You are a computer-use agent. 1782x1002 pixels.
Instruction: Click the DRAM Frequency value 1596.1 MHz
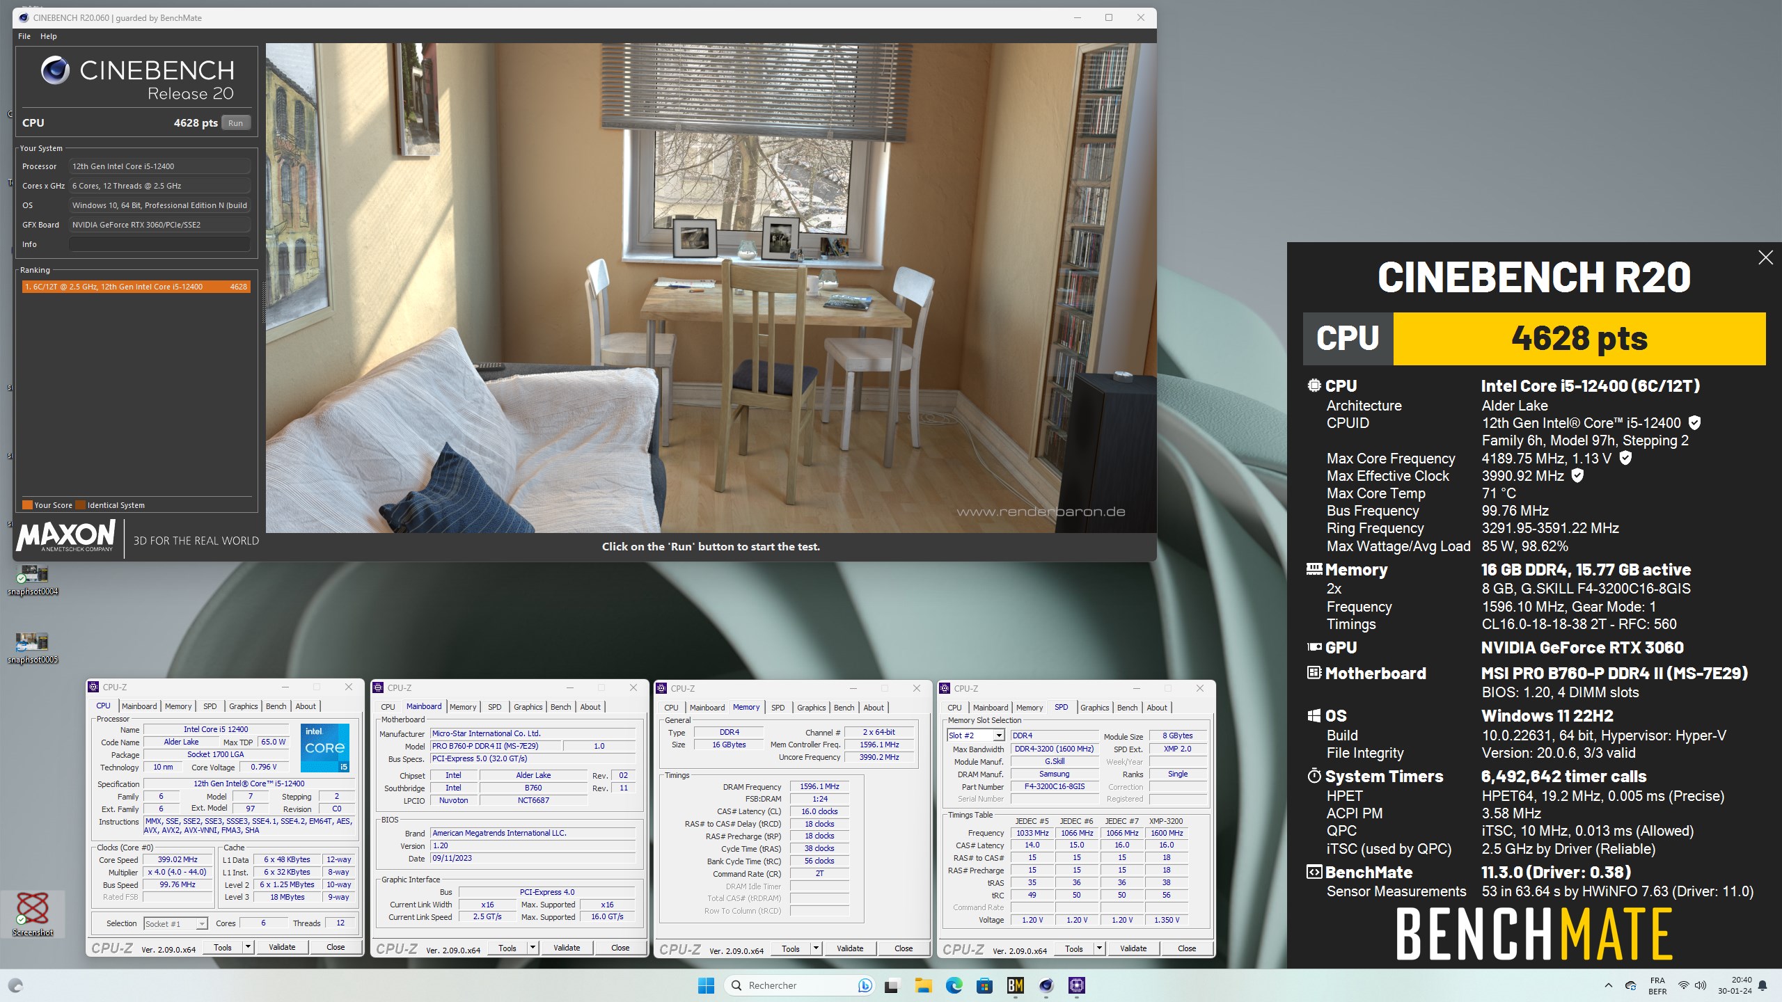pyautogui.click(x=819, y=786)
